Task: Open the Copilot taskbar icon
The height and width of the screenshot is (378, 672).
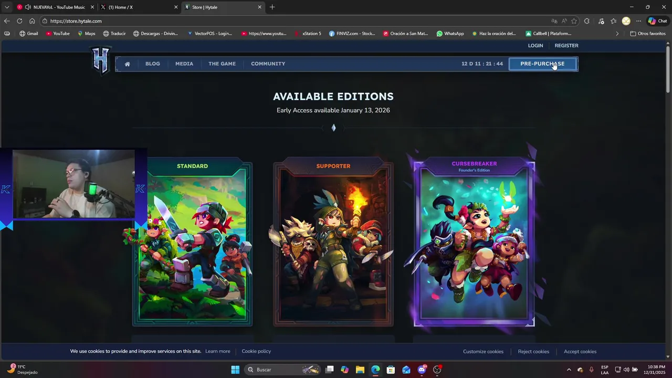Action: 344,370
